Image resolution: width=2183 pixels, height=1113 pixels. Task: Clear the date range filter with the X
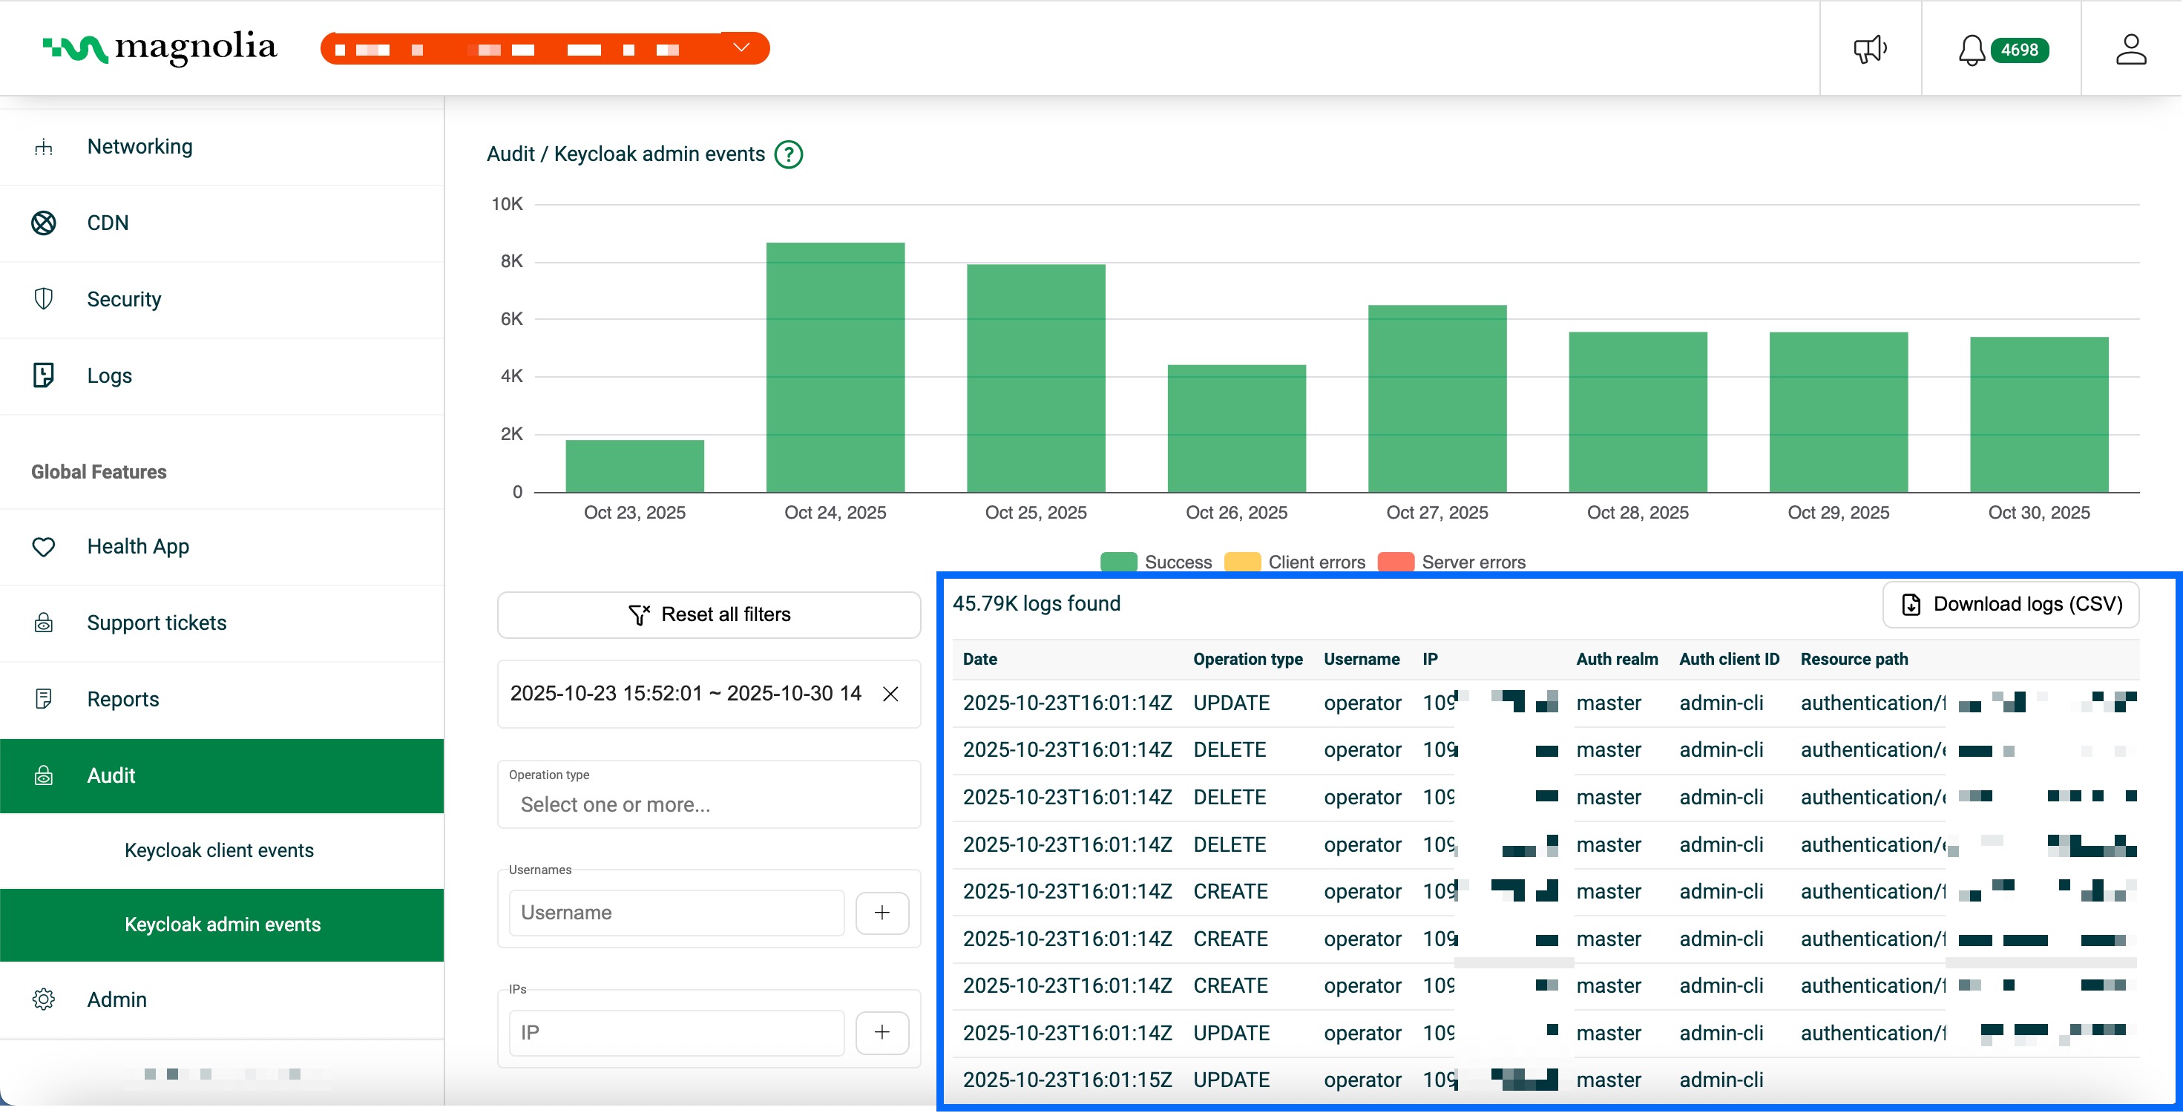pyautogui.click(x=891, y=694)
